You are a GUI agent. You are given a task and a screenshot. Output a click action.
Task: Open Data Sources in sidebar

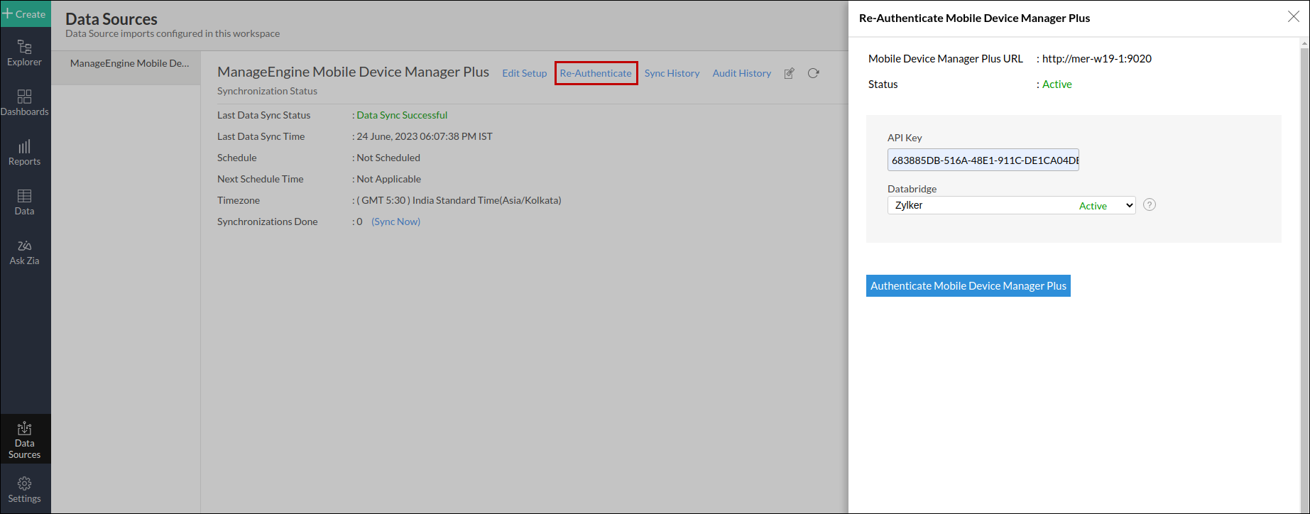point(24,439)
